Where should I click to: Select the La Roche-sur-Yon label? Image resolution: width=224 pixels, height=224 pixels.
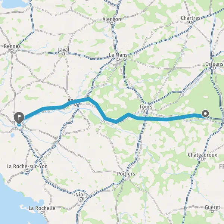[27, 166]
